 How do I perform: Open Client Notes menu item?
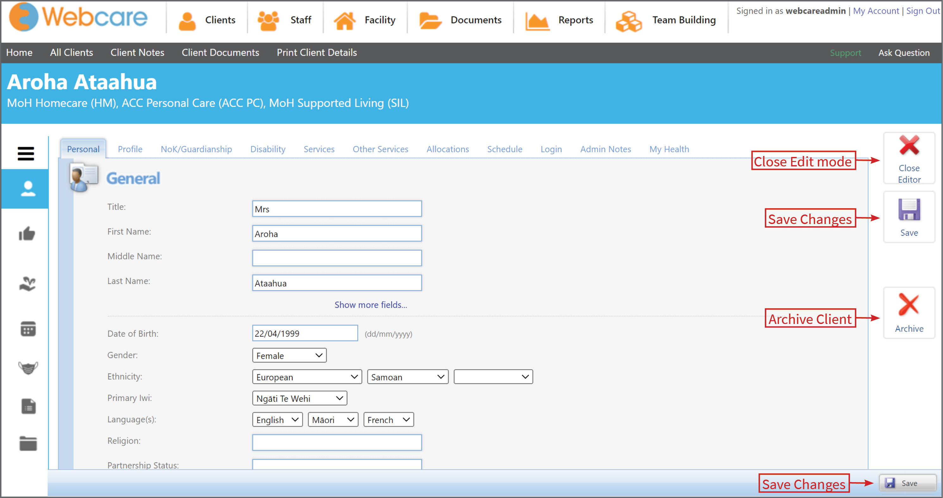point(137,52)
